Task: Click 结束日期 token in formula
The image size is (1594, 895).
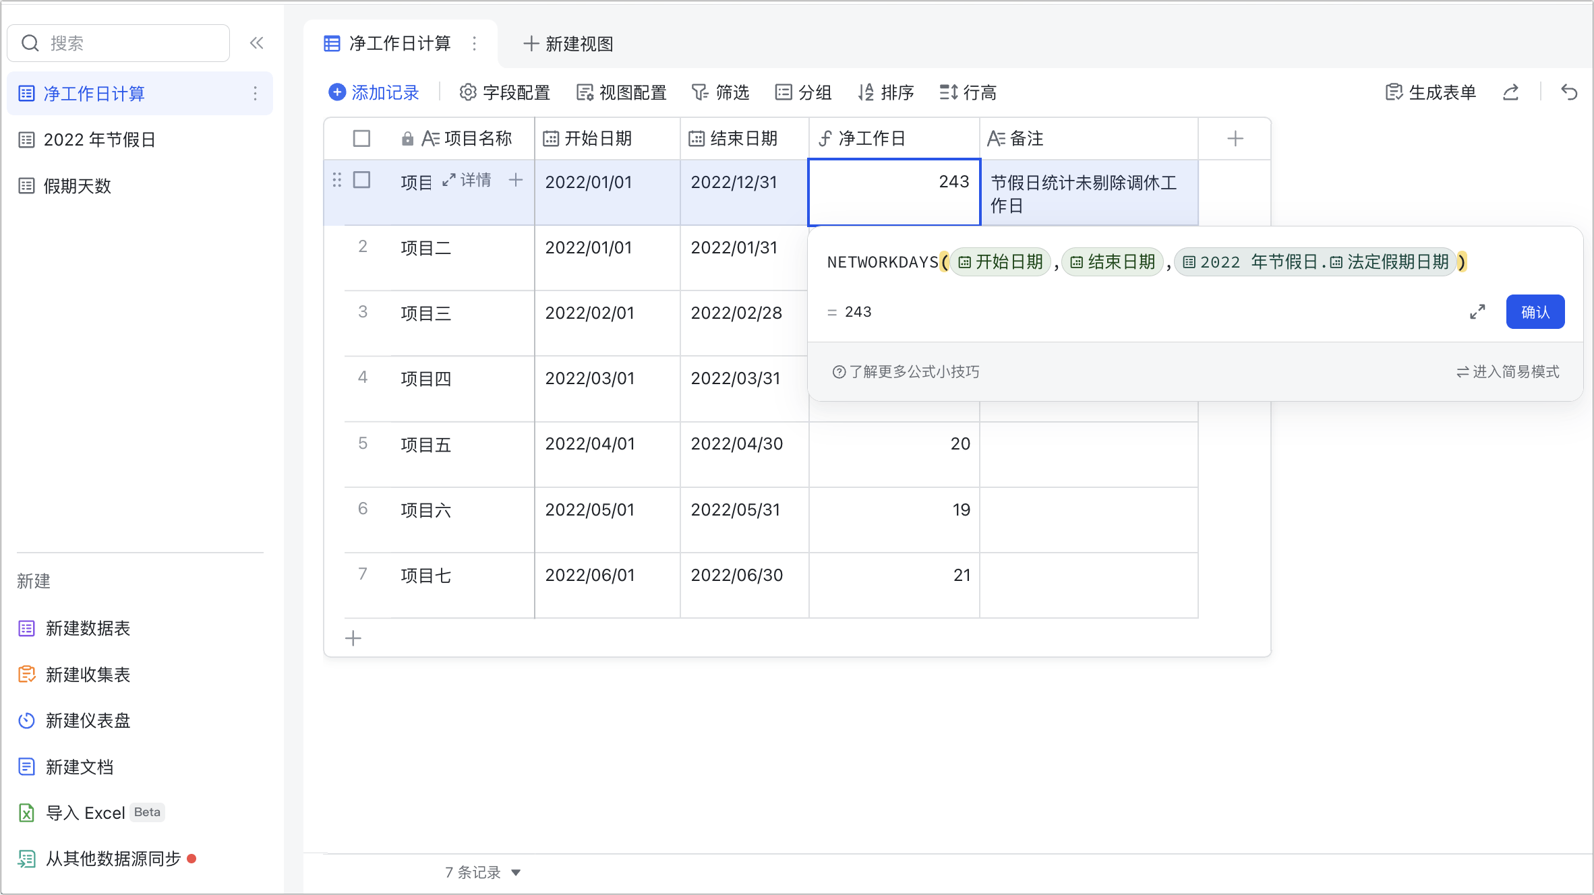Action: pos(1113,262)
